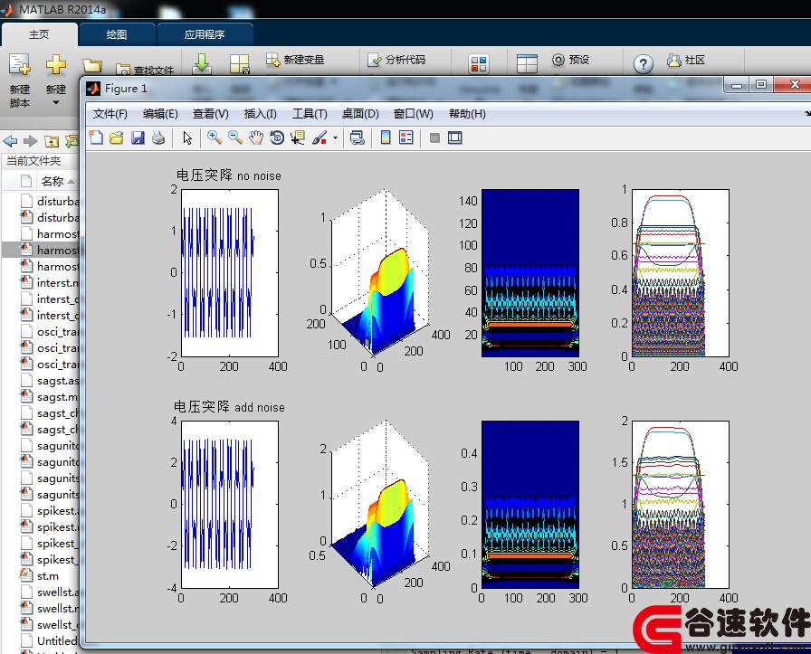The height and width of the screenshot is (654, 811).
Task: Switch to 主页 tab in MATLAB
Action: pos(39,34)
